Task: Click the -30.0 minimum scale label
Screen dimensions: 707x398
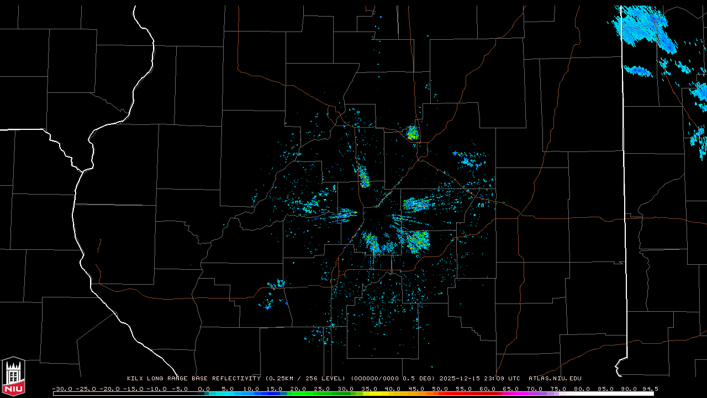Action: (x=62, y=389)
